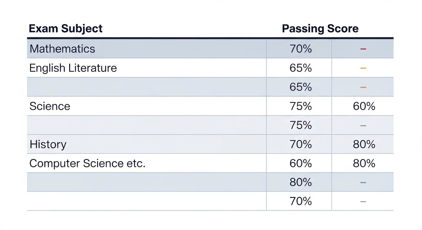Select the 75% in row below Science
This screenshot has height=230, width=422.
[x=300, y=125]
